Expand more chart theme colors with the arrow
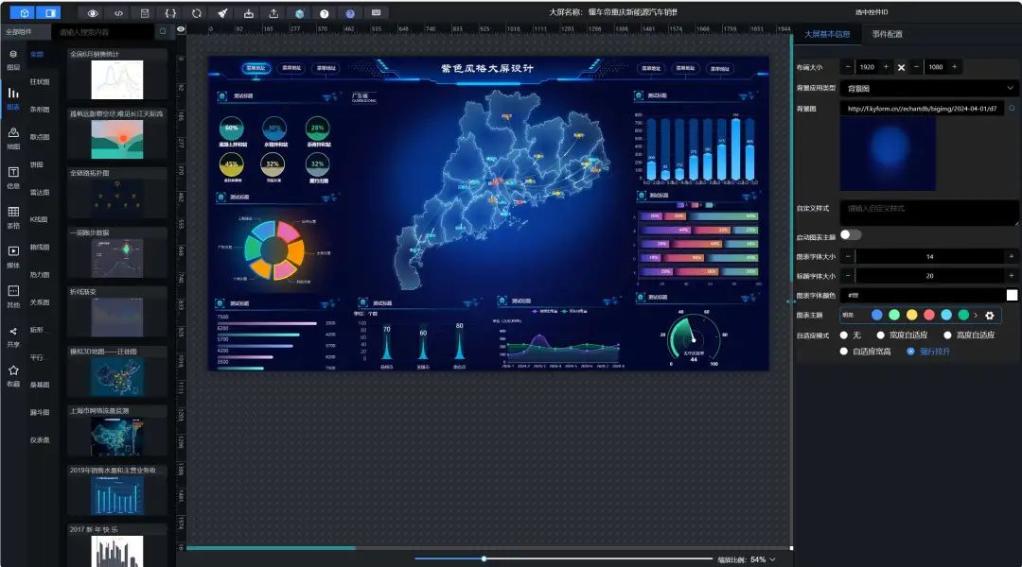 click(976, 315)
